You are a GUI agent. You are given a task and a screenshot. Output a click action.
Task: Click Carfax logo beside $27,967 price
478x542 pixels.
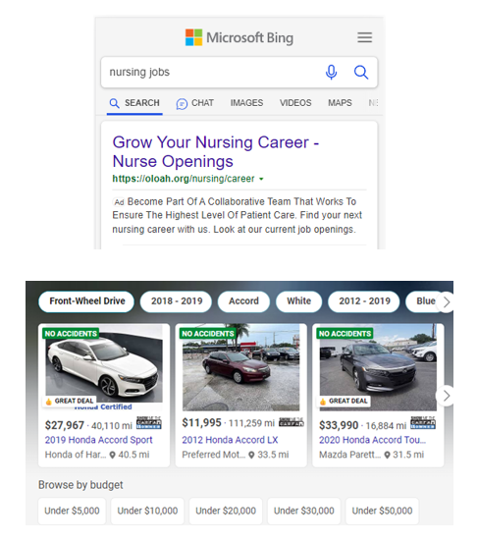148,423
